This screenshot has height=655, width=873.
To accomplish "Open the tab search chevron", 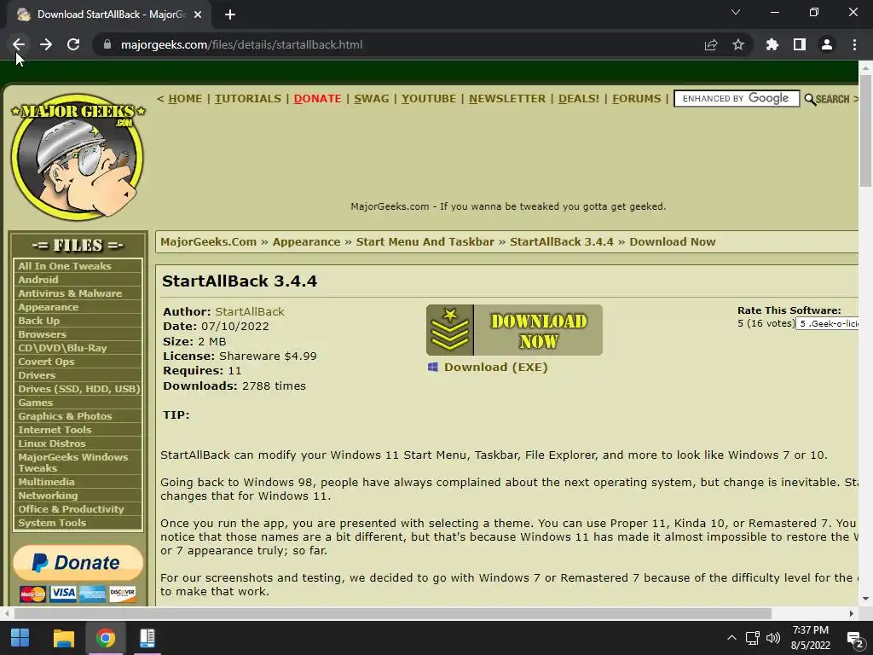I will (736, 12).
